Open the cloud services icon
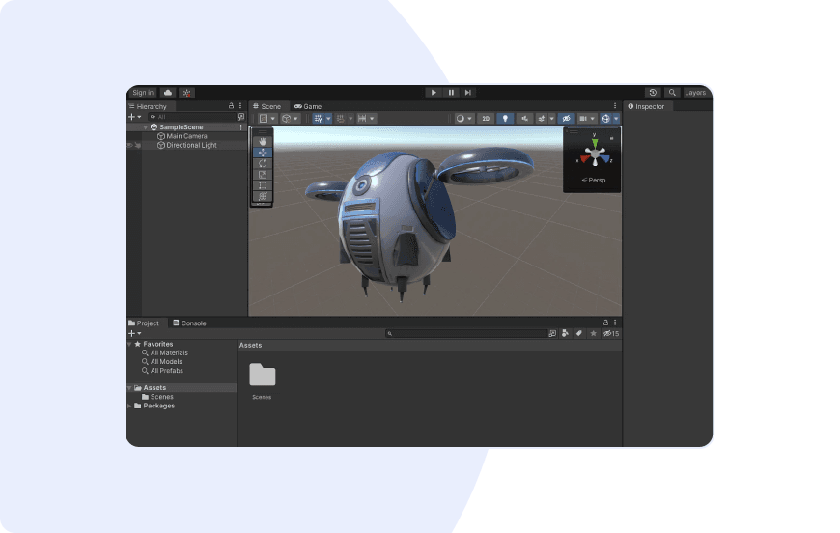 [x=168, y=93]
